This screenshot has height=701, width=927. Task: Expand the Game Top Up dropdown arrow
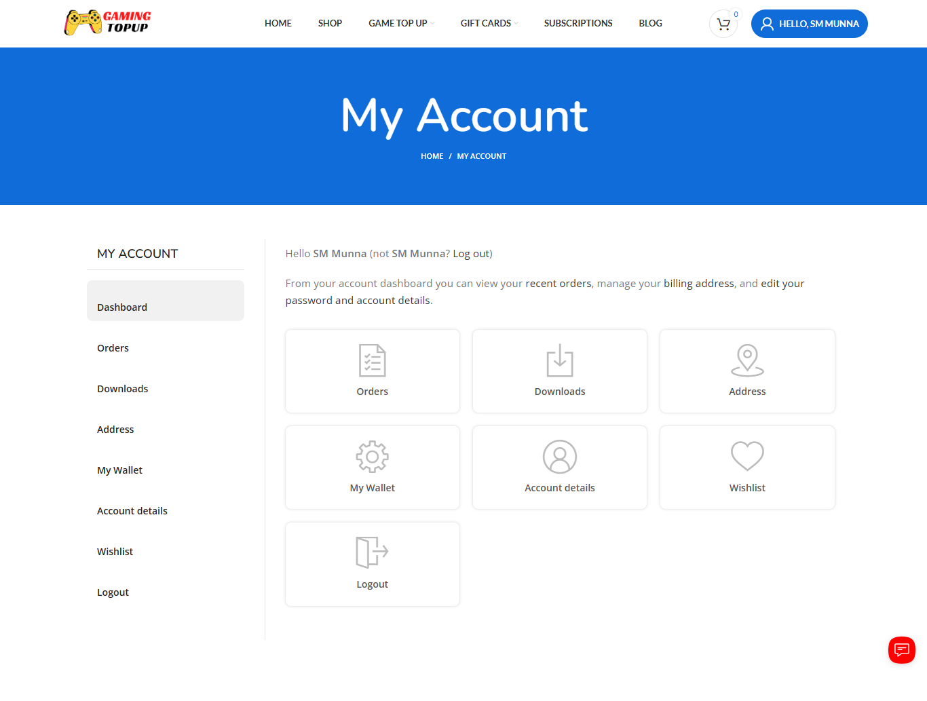[432, 23]
